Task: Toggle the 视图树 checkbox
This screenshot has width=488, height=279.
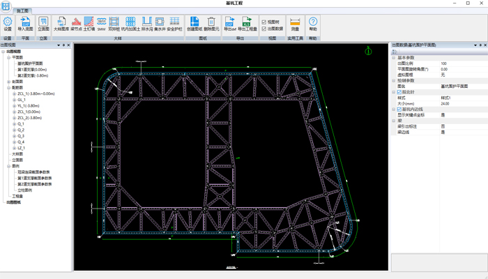Action: pyautogui.click(x=263, y=22)
